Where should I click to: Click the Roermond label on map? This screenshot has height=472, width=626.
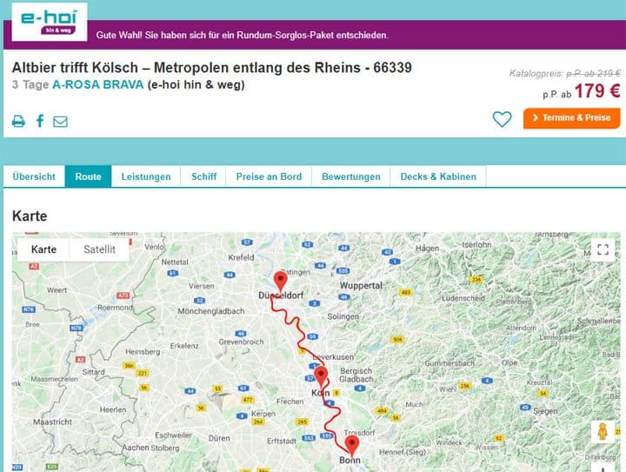115,308
